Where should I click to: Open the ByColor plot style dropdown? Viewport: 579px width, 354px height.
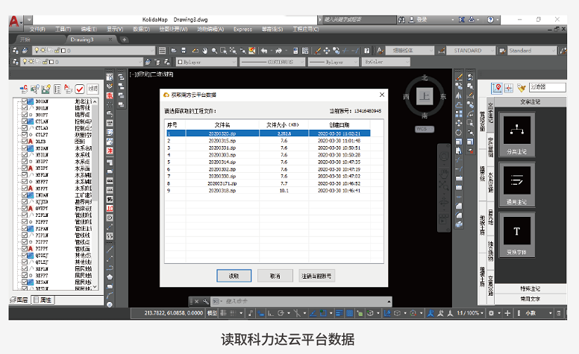pyautogui.click(x=386, y=62)
